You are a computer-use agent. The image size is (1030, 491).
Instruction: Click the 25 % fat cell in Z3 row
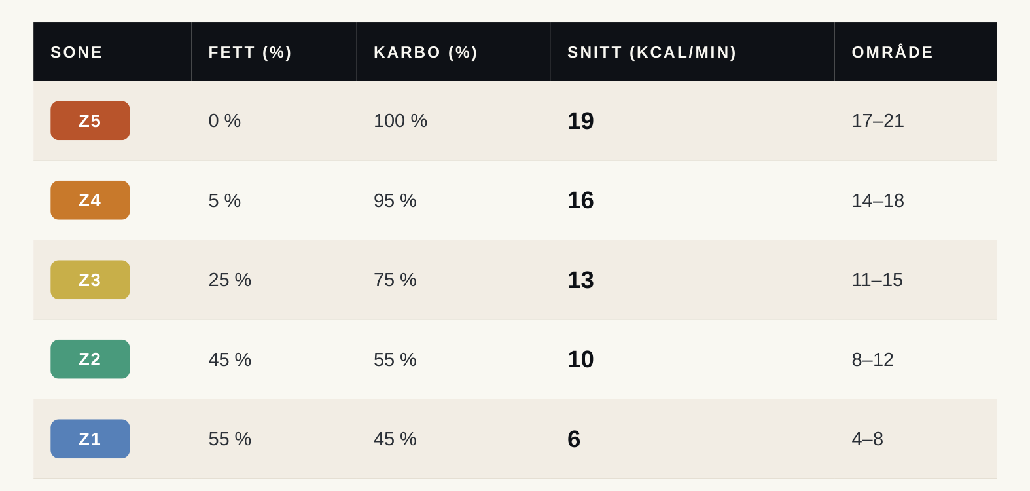tap(230, 280)
